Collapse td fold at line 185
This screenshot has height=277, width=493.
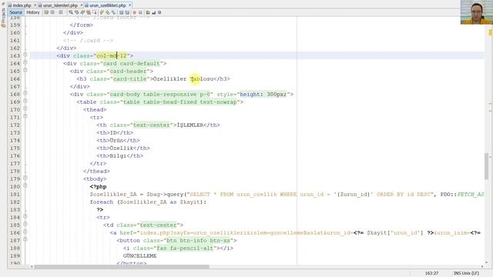25,224
